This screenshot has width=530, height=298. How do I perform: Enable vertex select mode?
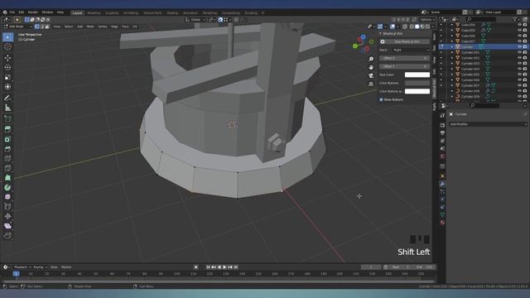coord(36,26)
